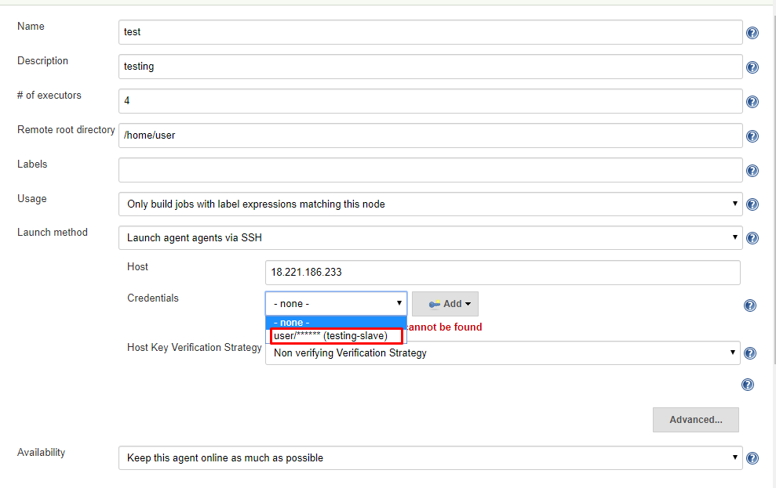Image resolution: width=776 pixels, height=488 pixels.
Task: Click the help icon beside Name field
Action: (752, 33)
